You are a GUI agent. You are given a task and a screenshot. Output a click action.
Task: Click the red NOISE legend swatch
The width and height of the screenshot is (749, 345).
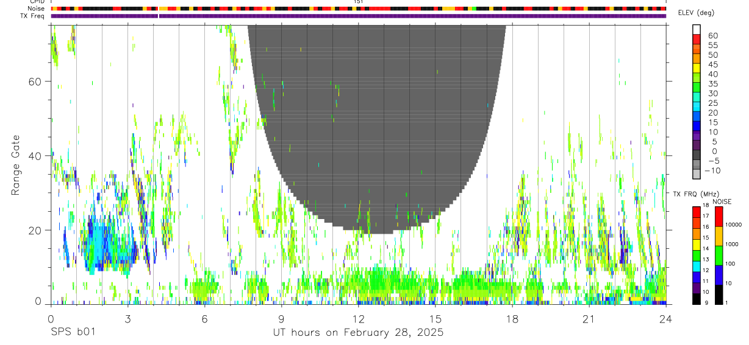pos(719,217)
